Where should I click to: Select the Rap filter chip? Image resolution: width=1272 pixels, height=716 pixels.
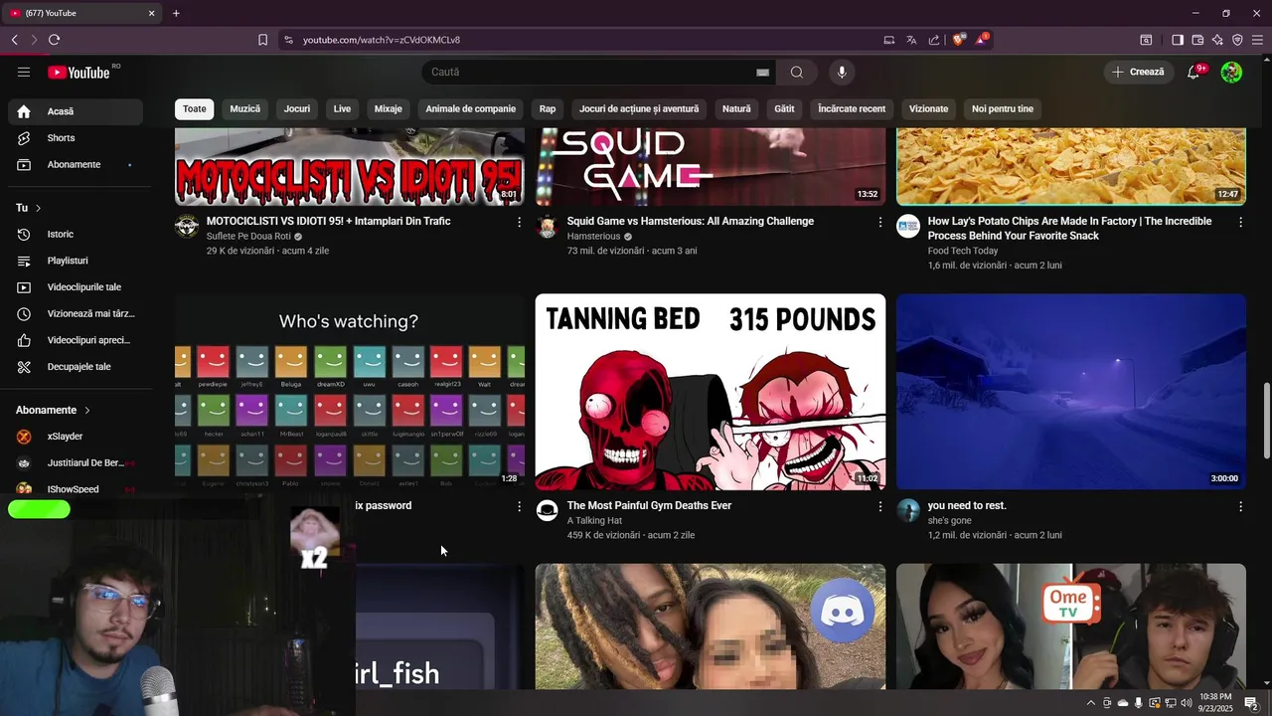click(548, 108)
